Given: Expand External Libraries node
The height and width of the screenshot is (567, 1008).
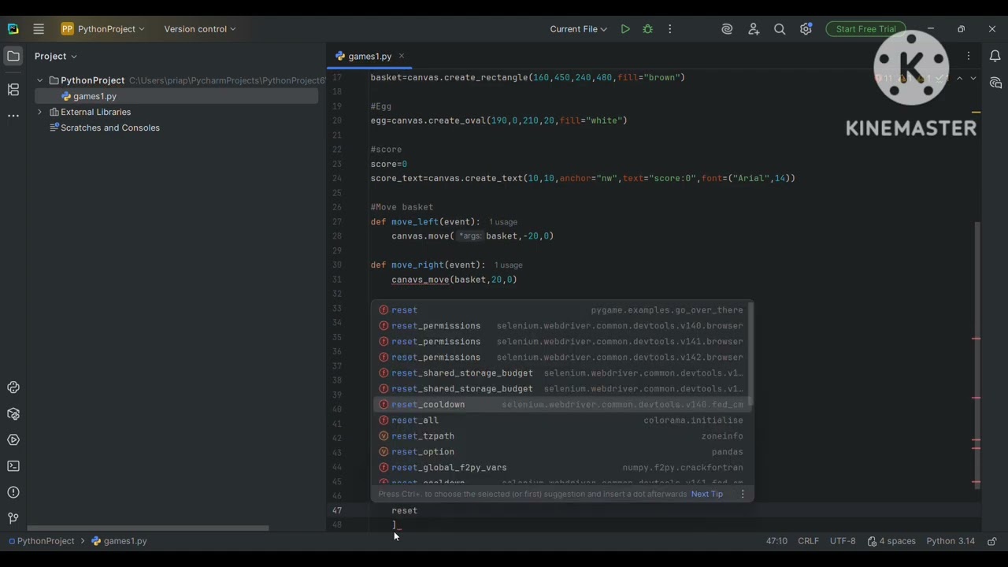Looking at the screenshot, I should tap(40, 112).
